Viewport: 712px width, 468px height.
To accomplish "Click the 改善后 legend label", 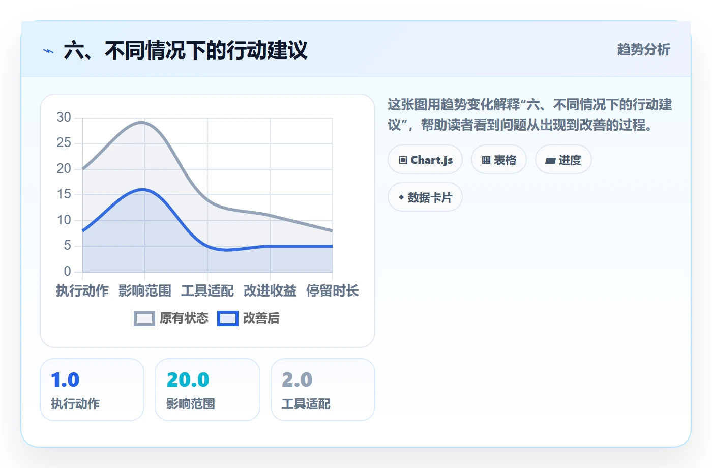I will (x=261, y=318).
